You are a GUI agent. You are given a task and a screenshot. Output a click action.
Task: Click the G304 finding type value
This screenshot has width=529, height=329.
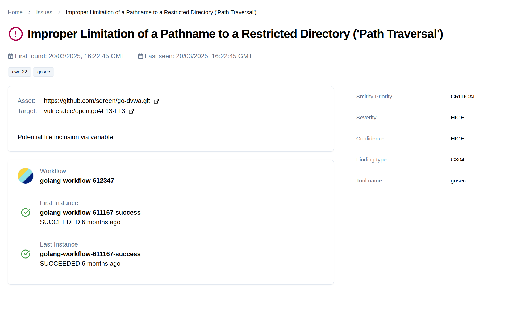coord(457,160)
